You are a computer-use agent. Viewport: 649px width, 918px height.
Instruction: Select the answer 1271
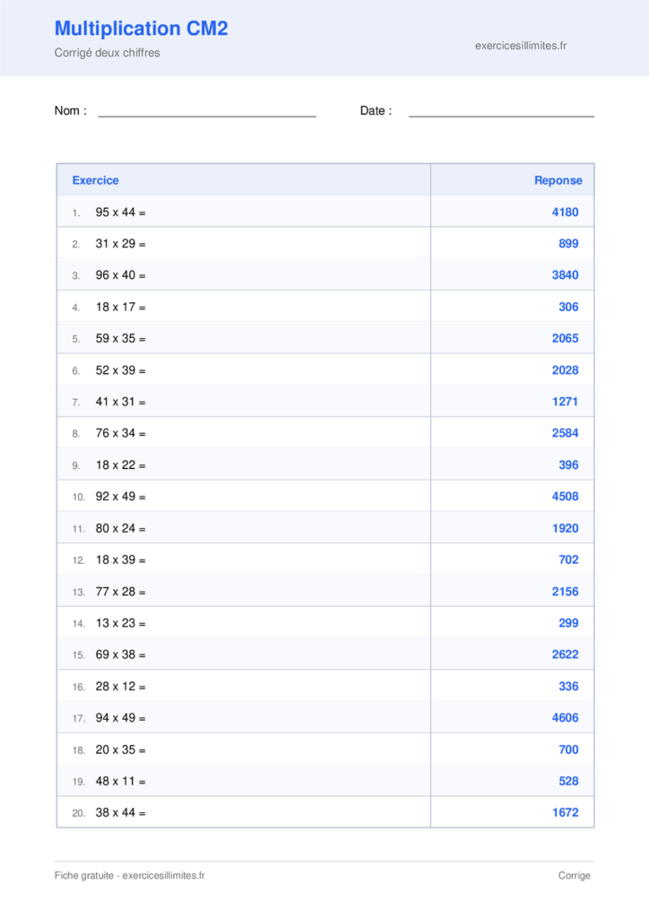pyautogui.click(x=566, y=402)
